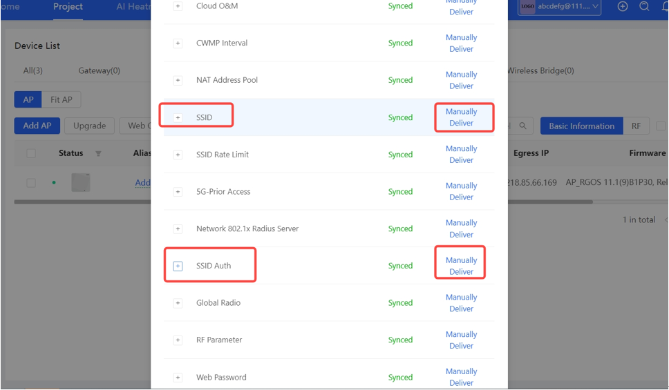Click Manually Deliver for SSID
The width and height of the screenshot is (669, 390).
[461, 117]
